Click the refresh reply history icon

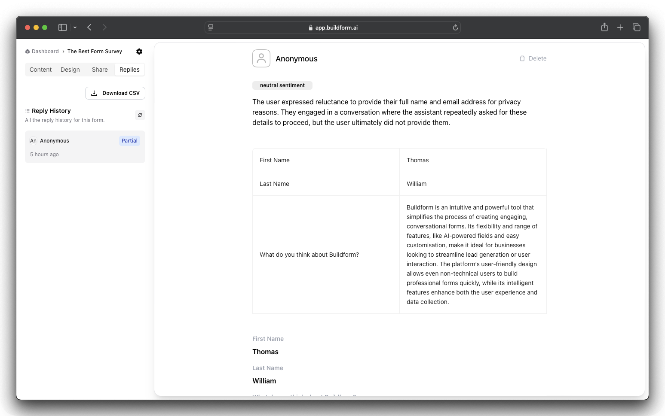tap(140, 115)
